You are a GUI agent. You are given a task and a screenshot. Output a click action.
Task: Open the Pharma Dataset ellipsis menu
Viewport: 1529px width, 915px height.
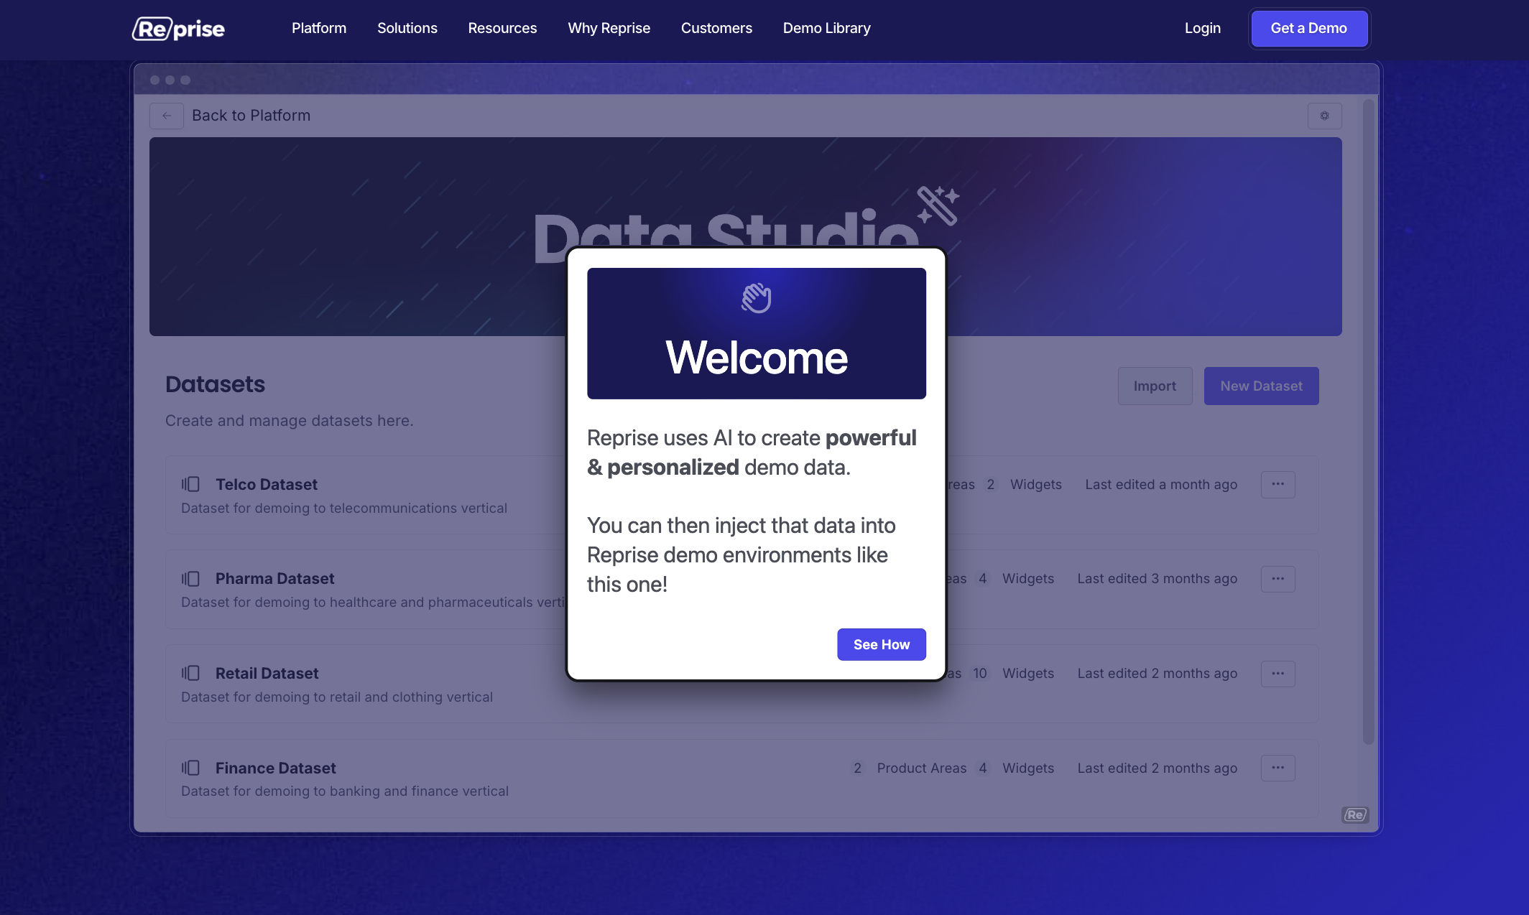tap(1278, 579)
